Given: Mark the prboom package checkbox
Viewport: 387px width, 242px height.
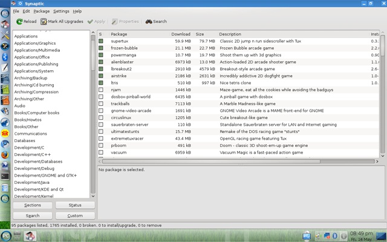Looking at the screenshot, I should (101, 145).
